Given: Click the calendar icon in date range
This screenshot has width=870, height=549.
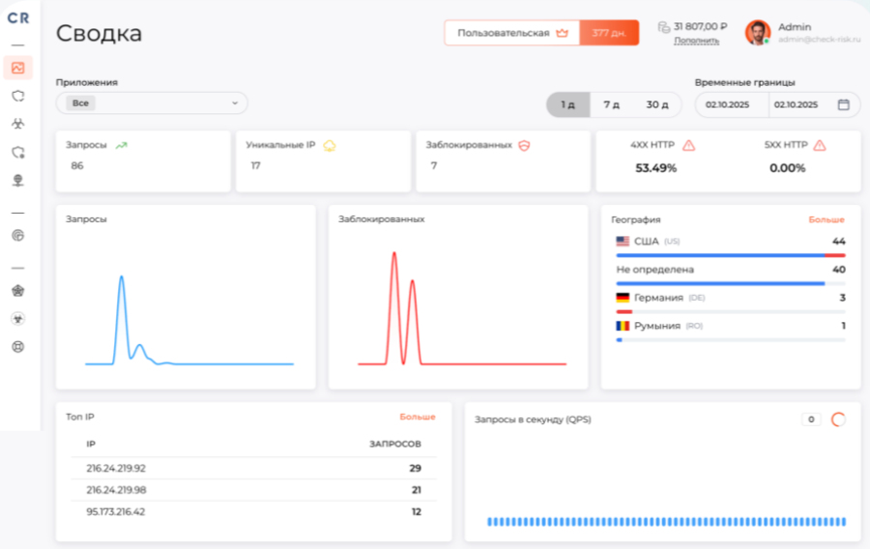Looking at the screenshot, I should [x=843, y=104].
